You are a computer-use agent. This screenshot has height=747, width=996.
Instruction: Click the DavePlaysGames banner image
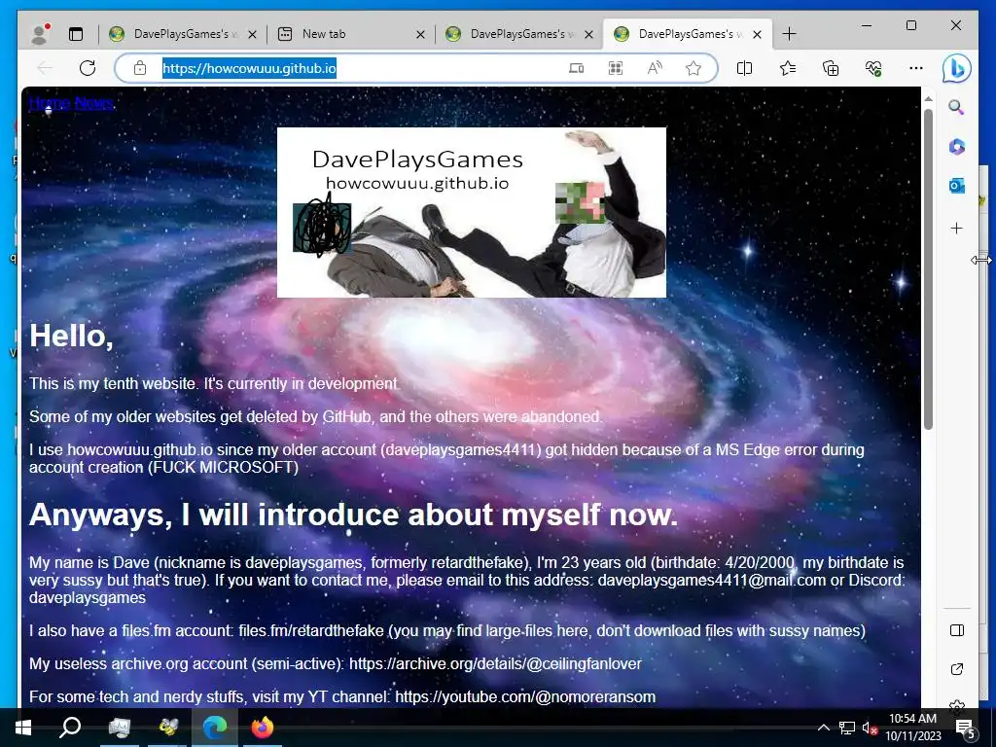tap(472, 212)
